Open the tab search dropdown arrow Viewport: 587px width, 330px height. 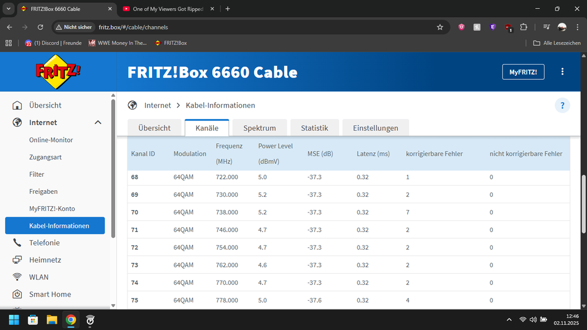[8, 9]
